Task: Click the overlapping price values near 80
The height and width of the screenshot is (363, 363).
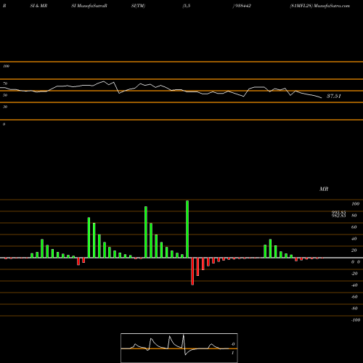Action: click(338, 214)
